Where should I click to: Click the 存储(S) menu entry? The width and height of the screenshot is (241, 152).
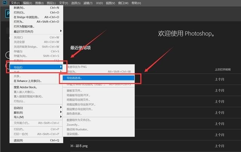point(36,51)
